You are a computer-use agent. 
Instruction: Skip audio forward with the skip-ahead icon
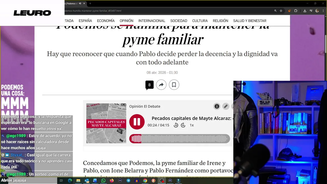(183, 125)
